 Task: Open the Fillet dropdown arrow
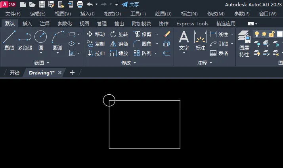(157, 44)
